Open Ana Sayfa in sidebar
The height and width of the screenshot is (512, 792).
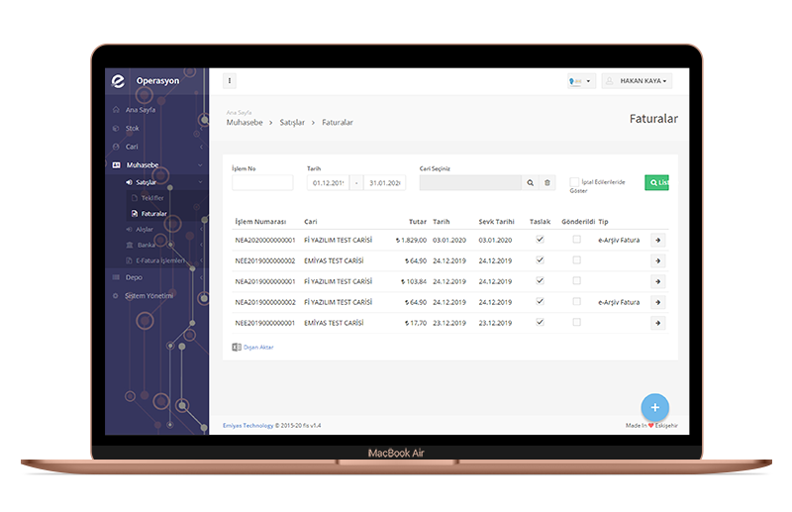(x=141, y=110)
